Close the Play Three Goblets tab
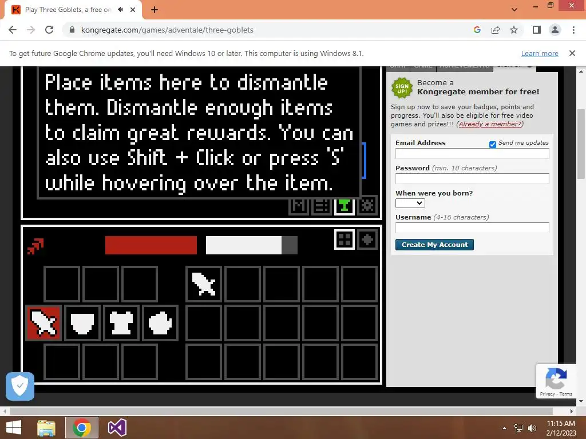 (133, 10)
